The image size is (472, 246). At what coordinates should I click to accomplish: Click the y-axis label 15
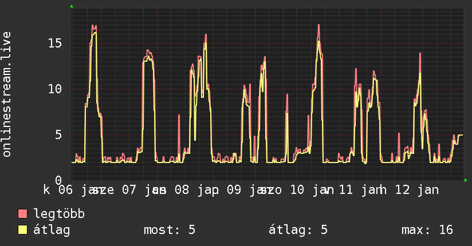[x=55, y=43]
